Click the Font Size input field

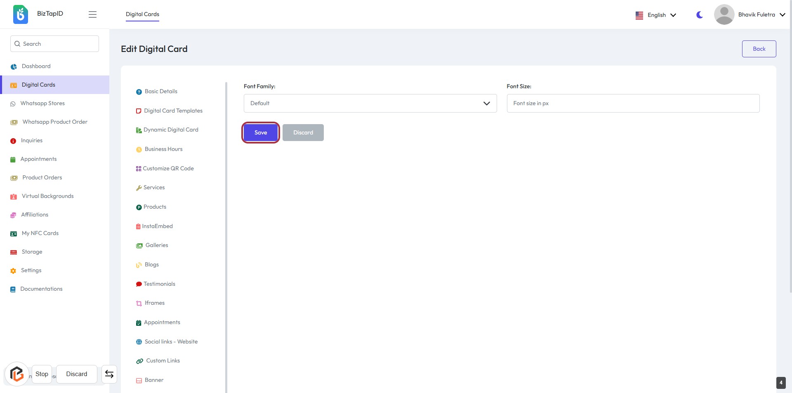pyautogui.click(x=633, y=103)
